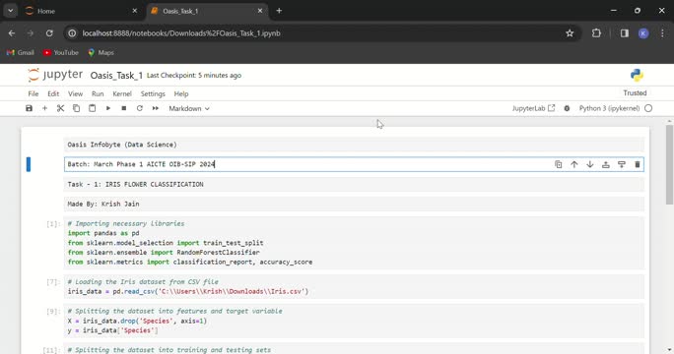Viewport: 674px width, 354px height.
Task: Insert a new cell with the plus icon
Action: click(44, 108)
